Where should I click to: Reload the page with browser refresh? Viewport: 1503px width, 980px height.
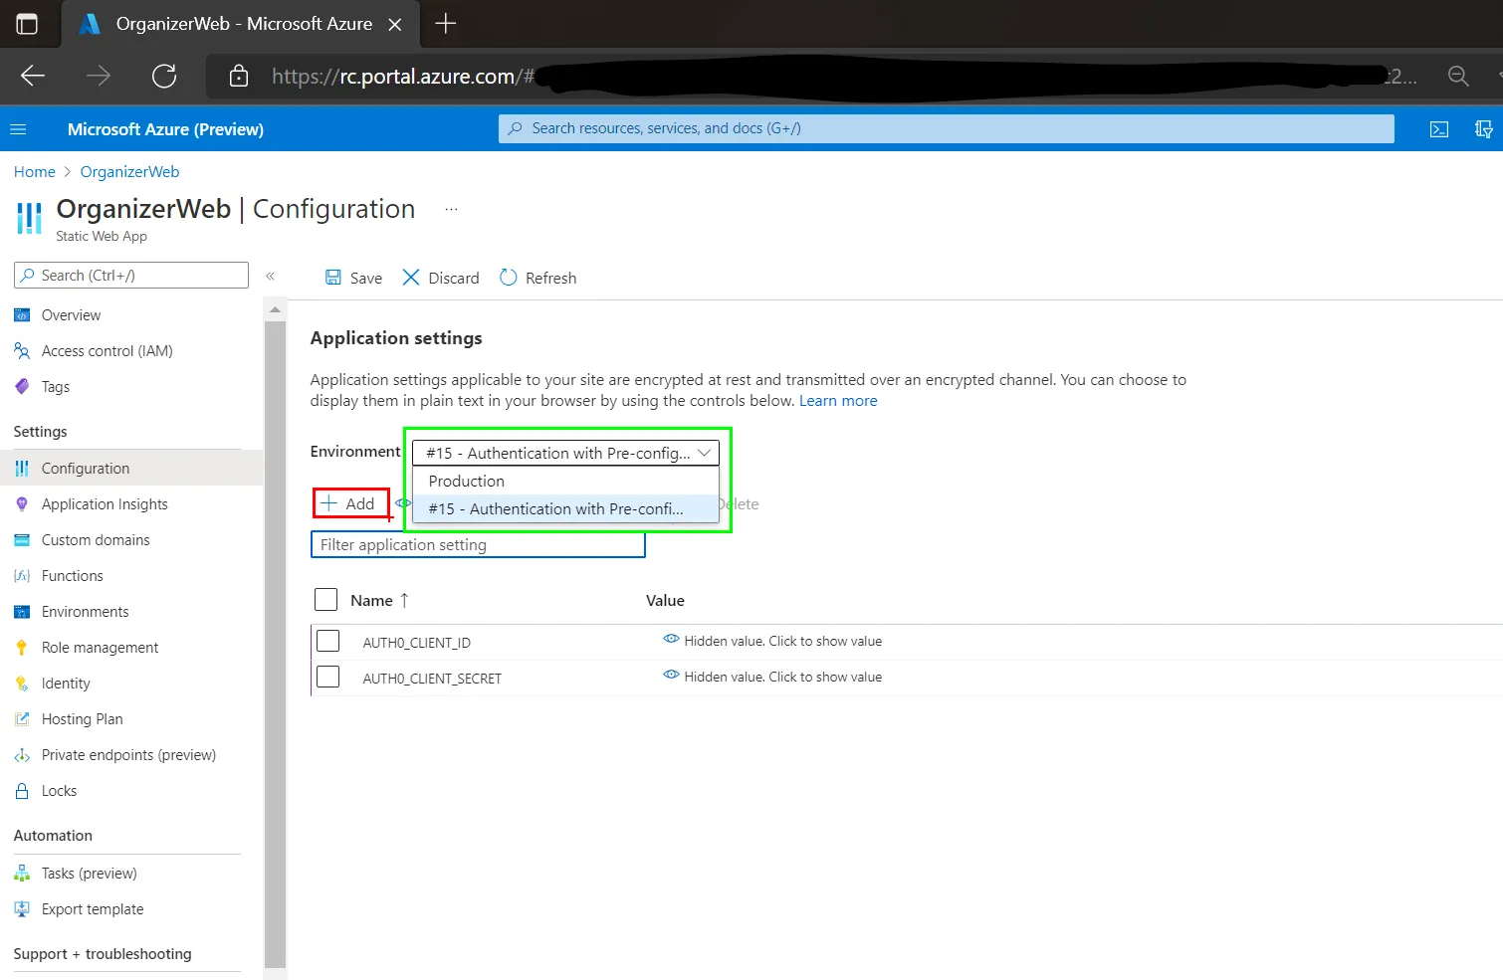pos(164,76)
